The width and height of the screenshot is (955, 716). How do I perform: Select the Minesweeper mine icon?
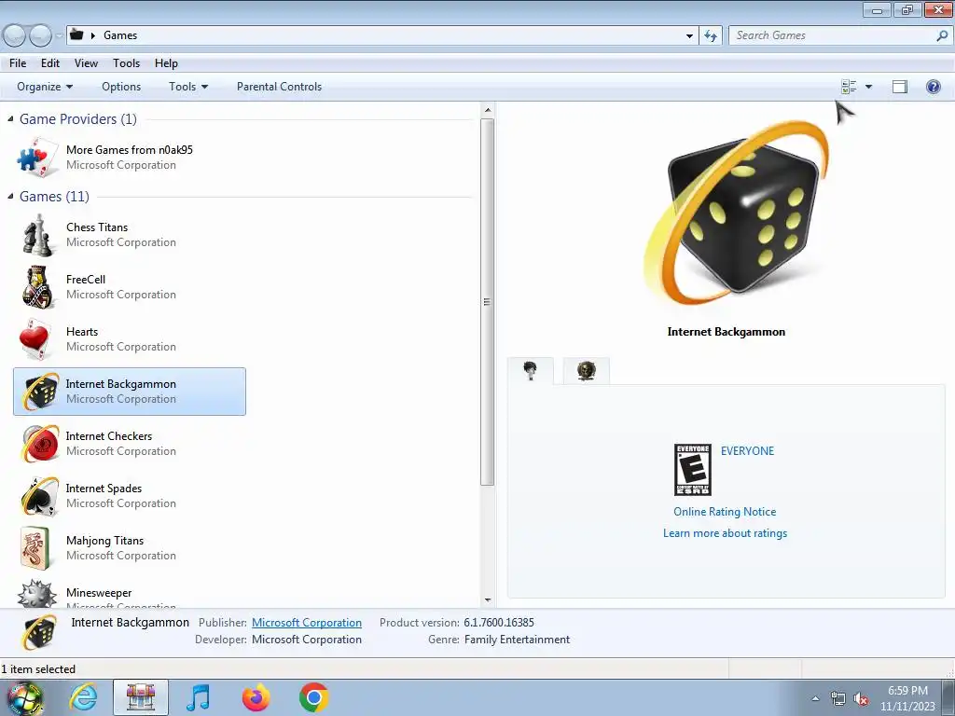(x=36, y=594)
